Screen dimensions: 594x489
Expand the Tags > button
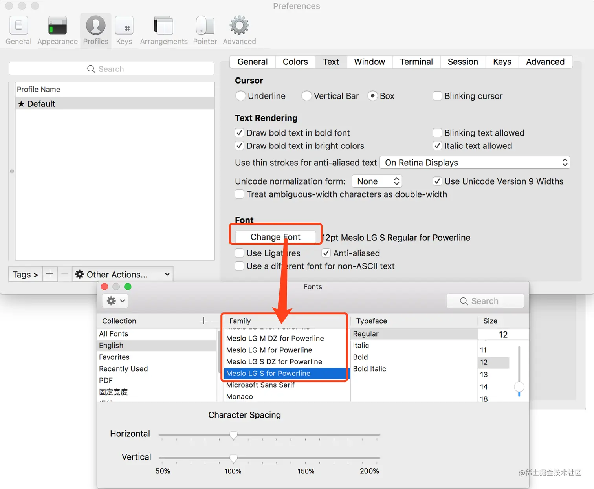[26, 274]
